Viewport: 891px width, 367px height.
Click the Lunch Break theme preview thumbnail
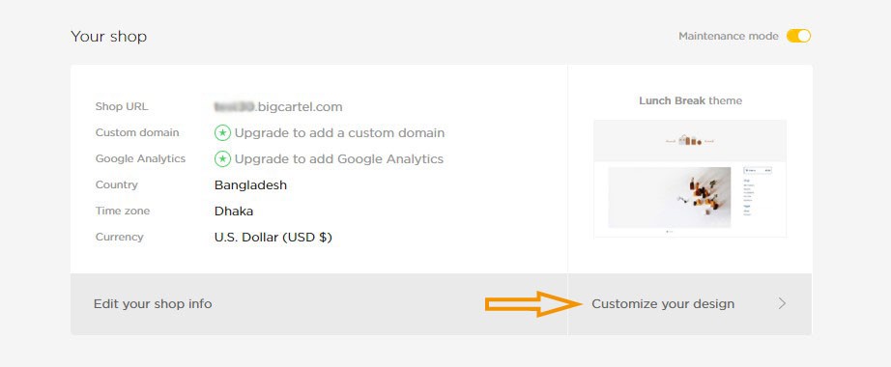(x=690, y=179)
